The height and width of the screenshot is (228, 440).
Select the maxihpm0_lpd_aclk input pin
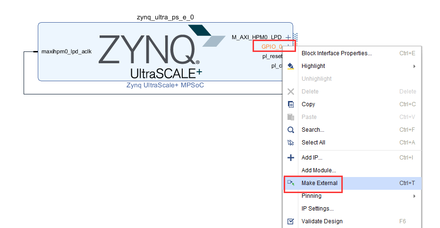(x=67, y=51)
